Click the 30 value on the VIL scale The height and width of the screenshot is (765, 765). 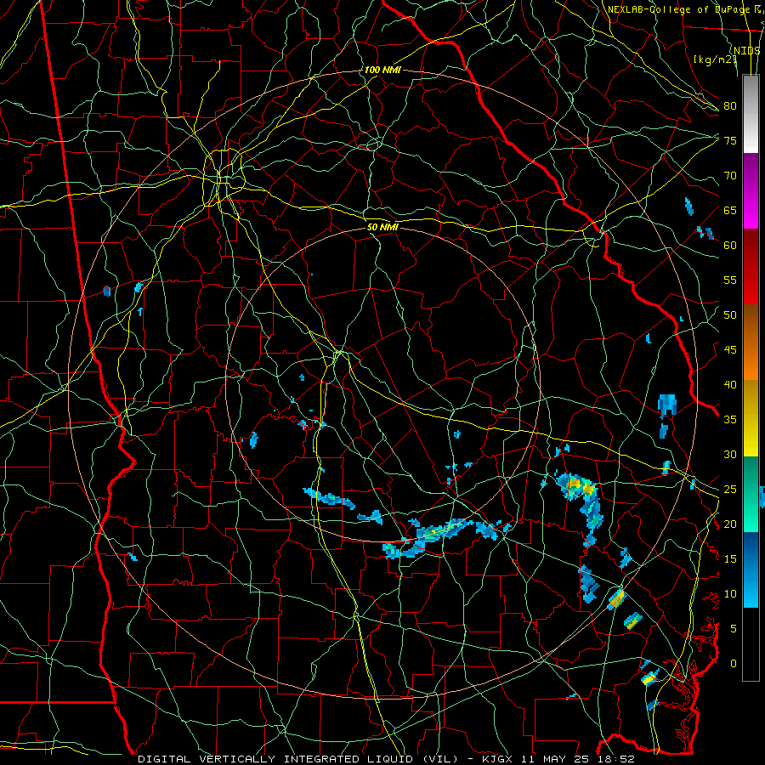[x=730, y=454]
